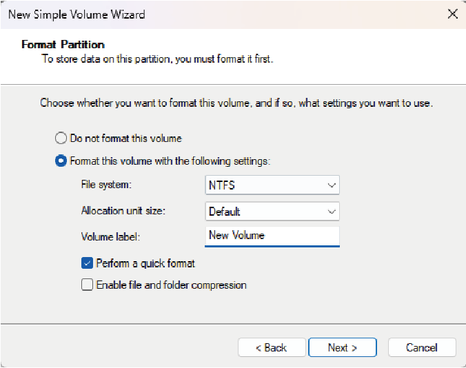
Task: Go to previous step with Back button
Action: point(271,347)
